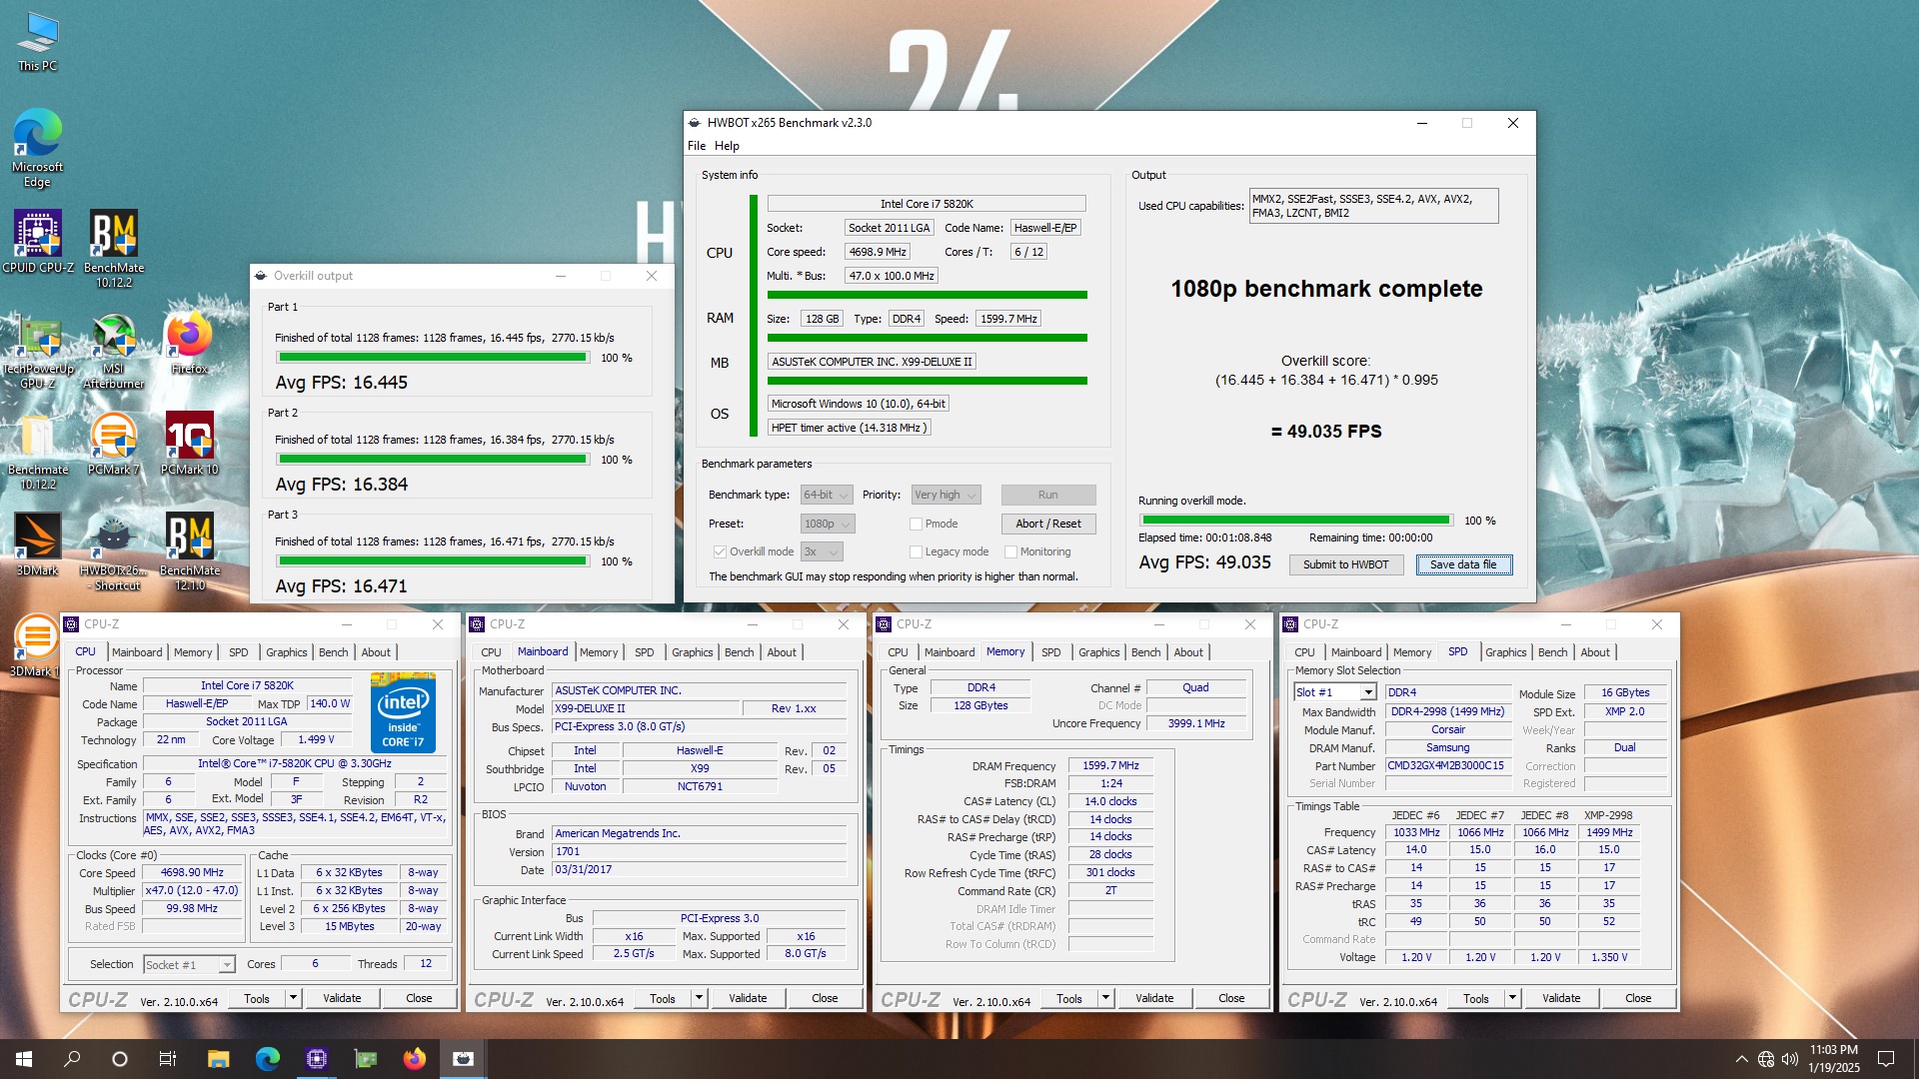The height and width of the screenshot is (1079, 1919).
Task: Click the Part 3 progress bar in Overkill output
Action: click(x=433, y=561)
